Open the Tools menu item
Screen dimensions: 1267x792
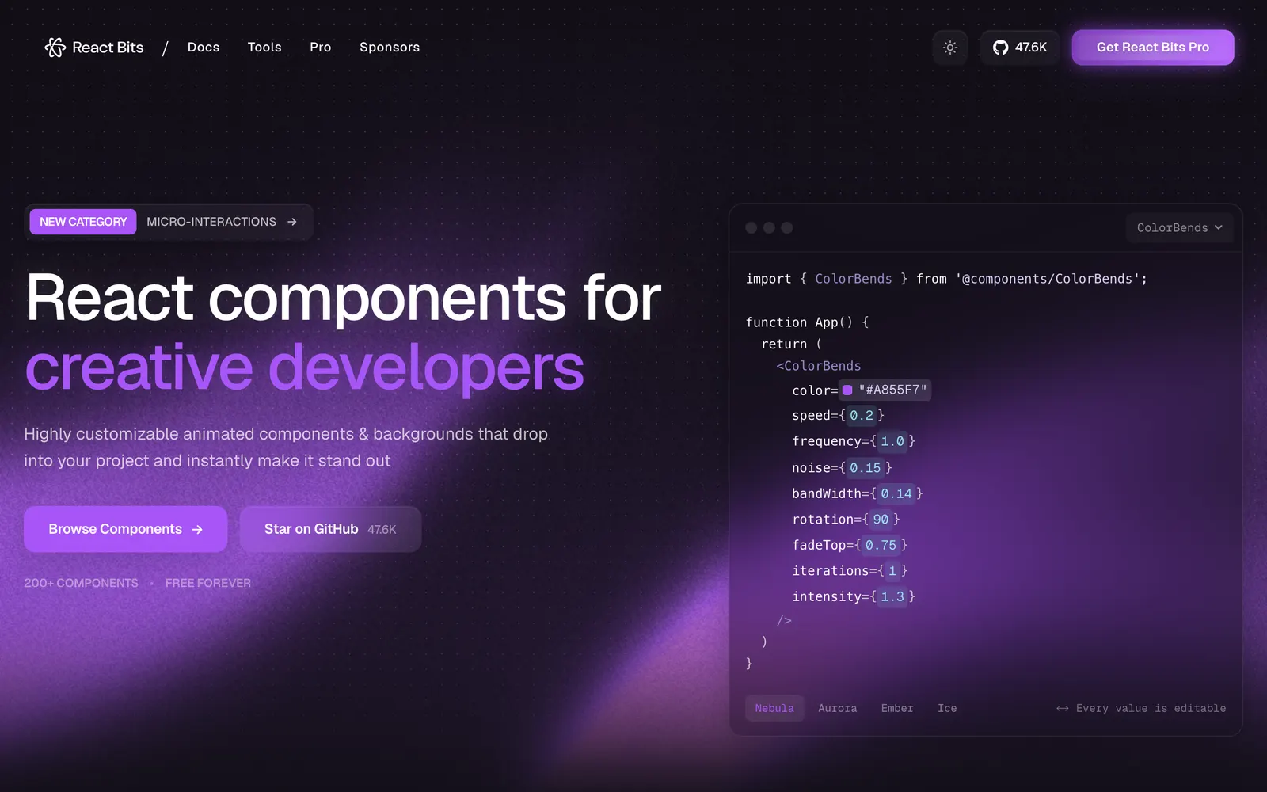point(264,48)
